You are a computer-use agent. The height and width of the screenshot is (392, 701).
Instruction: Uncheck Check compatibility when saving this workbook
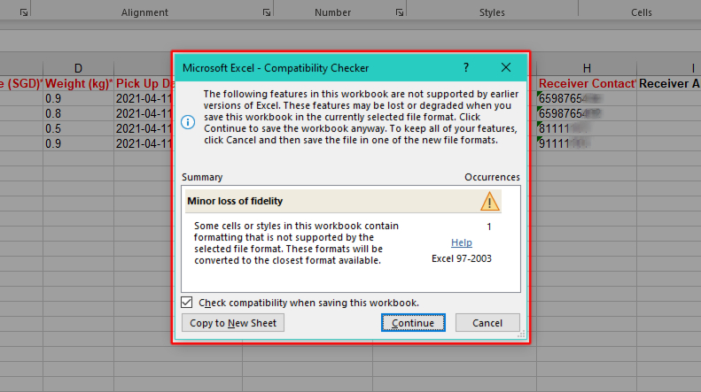point(187,303)
